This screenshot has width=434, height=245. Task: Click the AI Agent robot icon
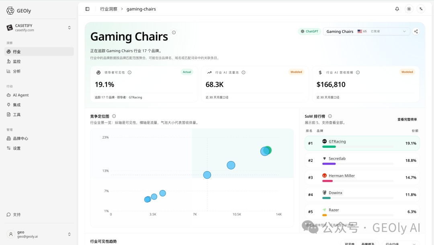click(x=8, y=95)
